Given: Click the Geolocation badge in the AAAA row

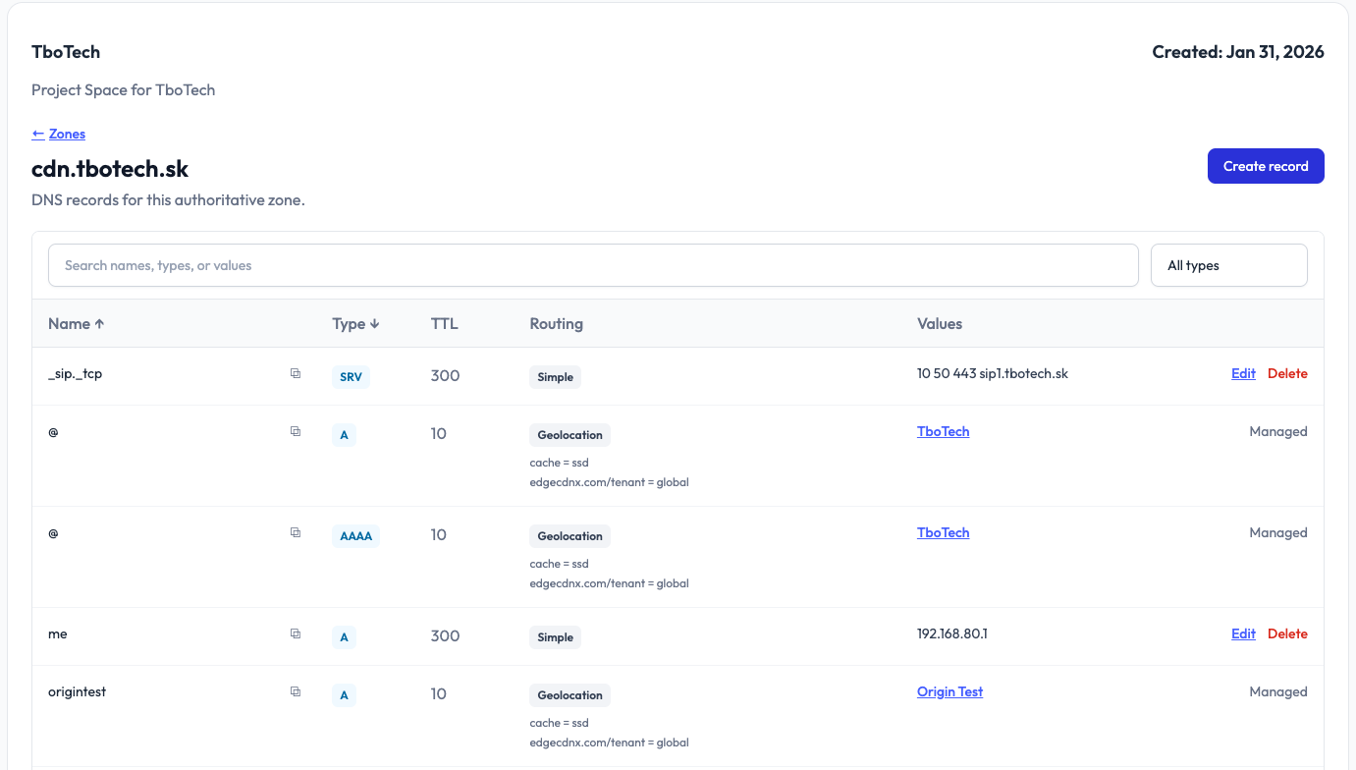Looking at the screenshot, I should click(x=570, y=536).
